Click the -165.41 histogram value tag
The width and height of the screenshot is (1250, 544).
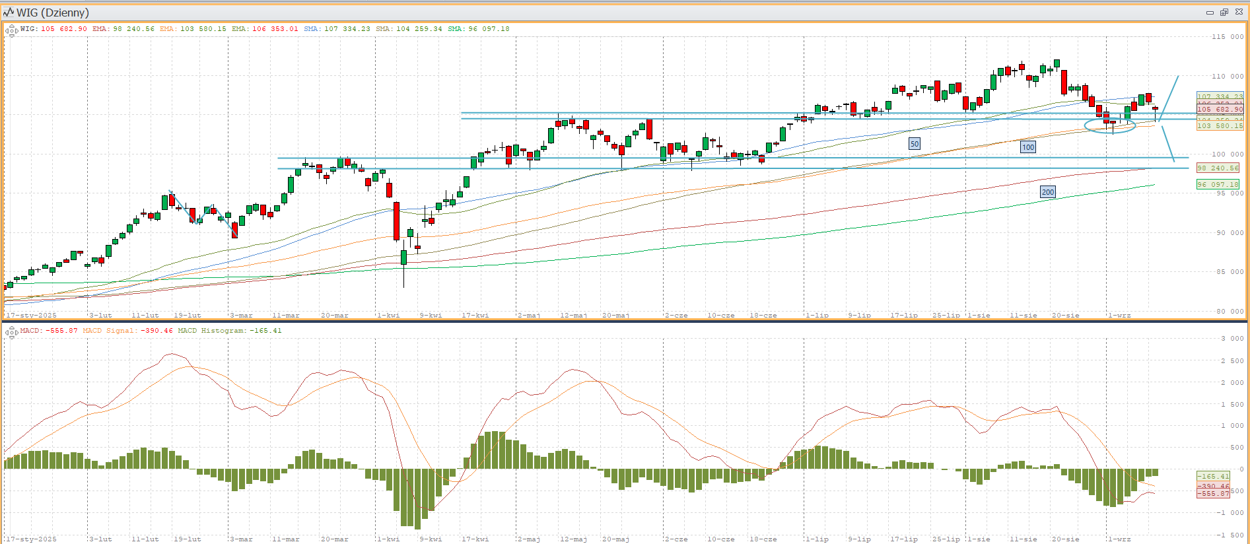coord(1214,476)
